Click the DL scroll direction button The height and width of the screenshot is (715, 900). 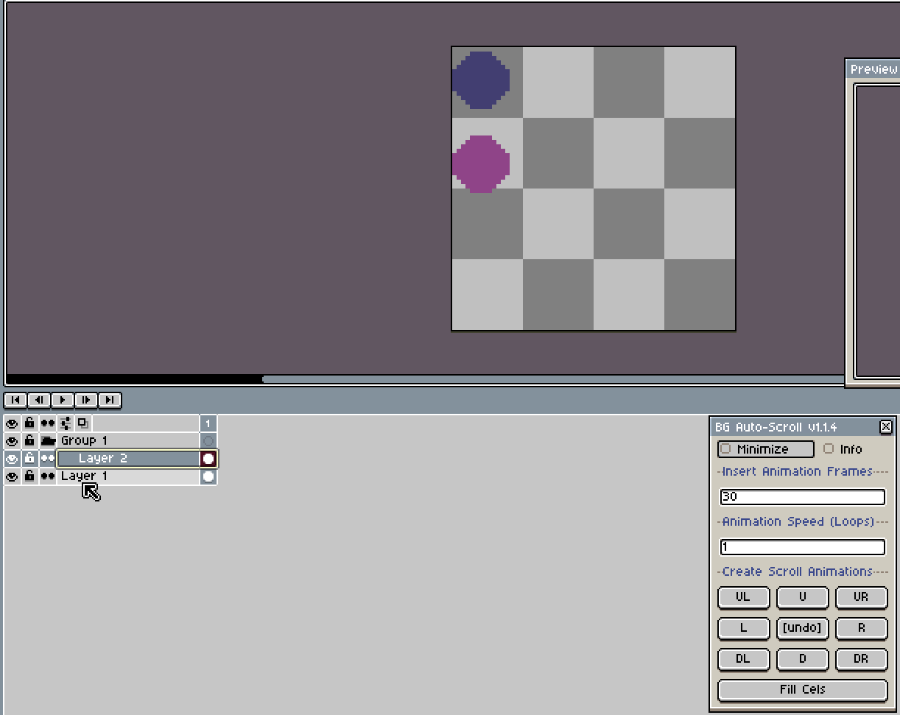coord(743,659)
